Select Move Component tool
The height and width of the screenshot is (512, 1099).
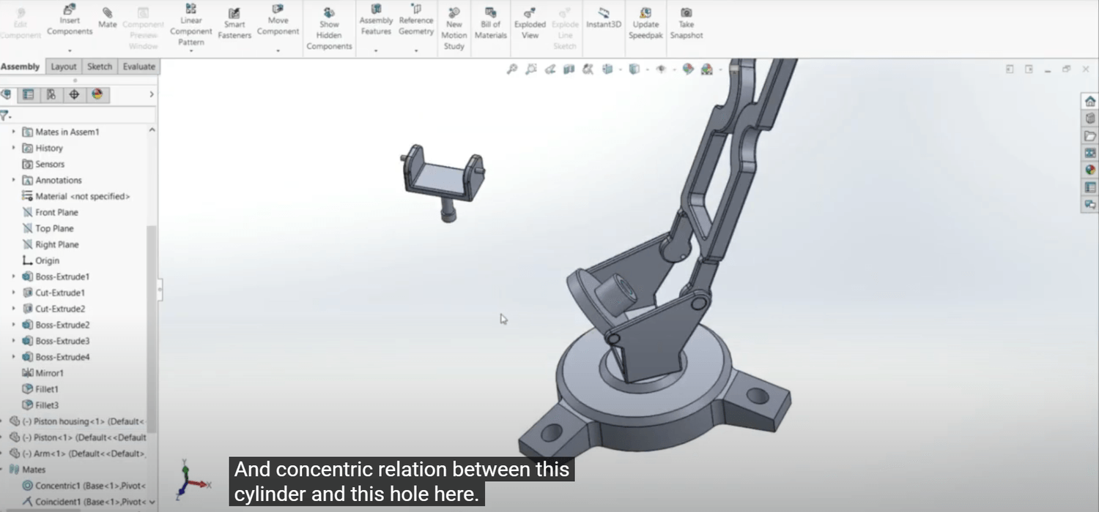pos(278,21)
